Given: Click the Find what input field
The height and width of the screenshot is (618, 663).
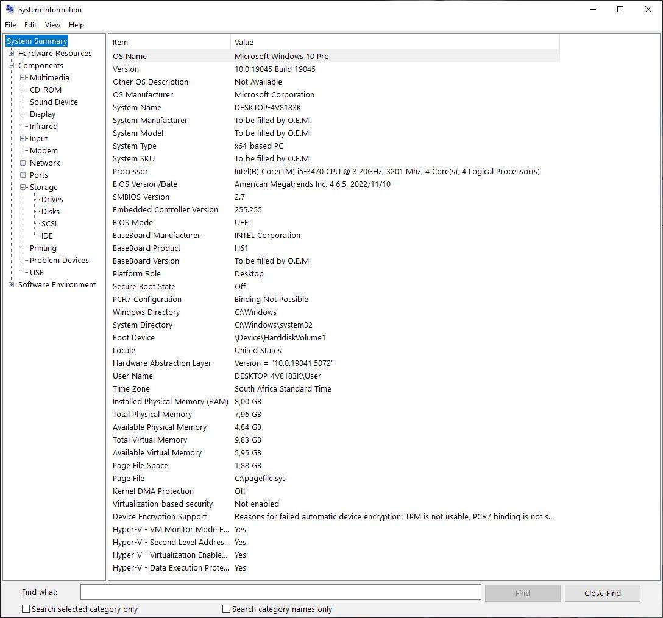Looking at the screenshot, I should (x=280, y=592).
